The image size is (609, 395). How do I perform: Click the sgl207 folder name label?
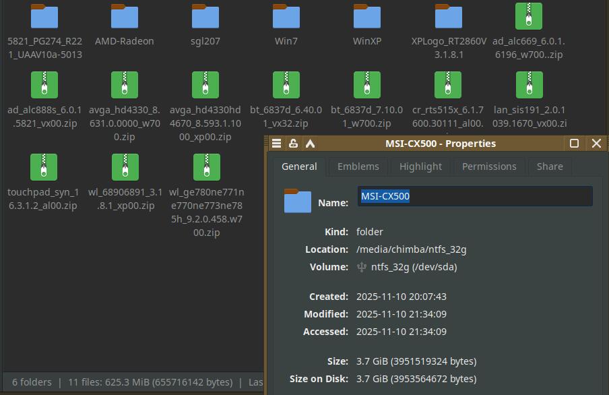pos(205,41)
